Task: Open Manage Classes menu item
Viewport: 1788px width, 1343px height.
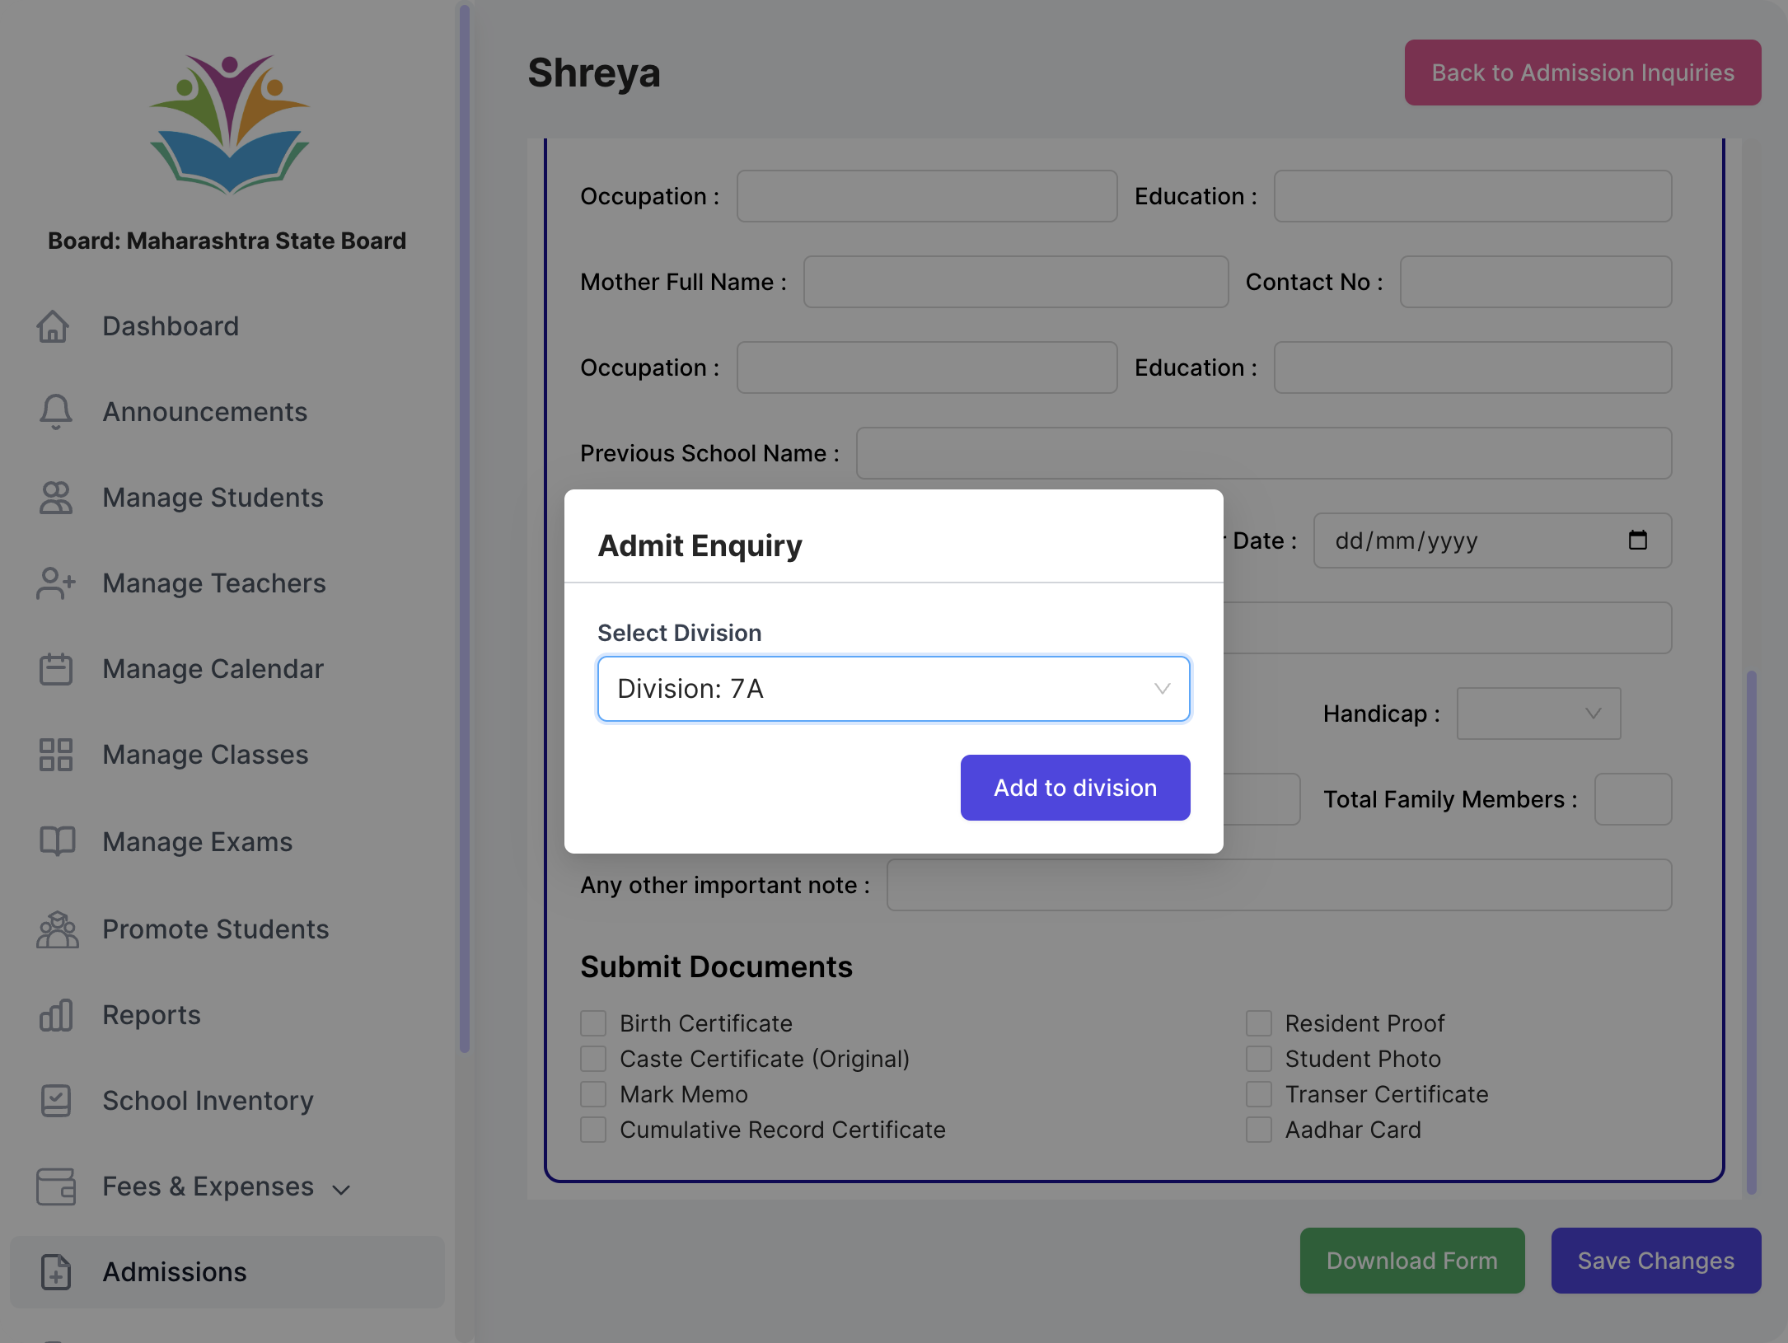Action: click(x=227, y=755)
